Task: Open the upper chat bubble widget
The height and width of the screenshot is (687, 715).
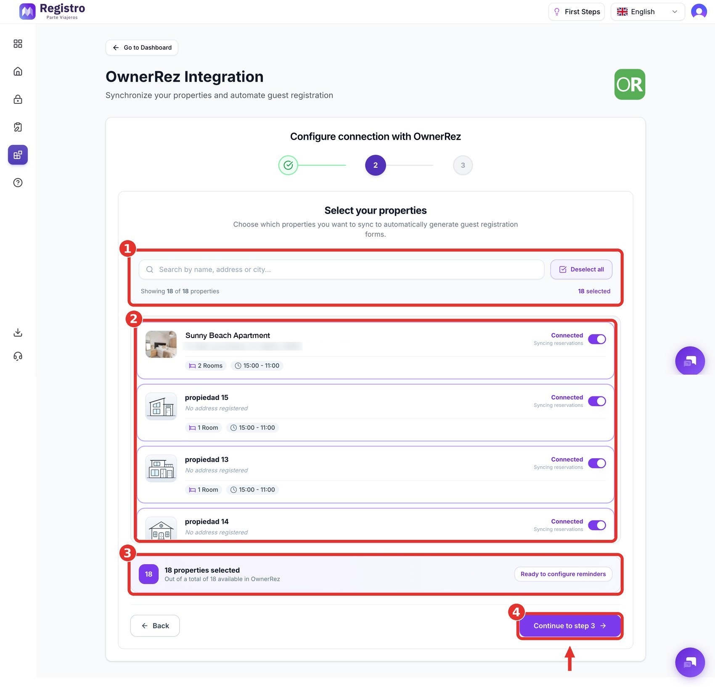Action: pos(690,361)
